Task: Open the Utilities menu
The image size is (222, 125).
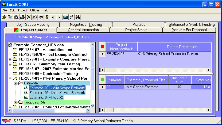Action: pos(35,10)
